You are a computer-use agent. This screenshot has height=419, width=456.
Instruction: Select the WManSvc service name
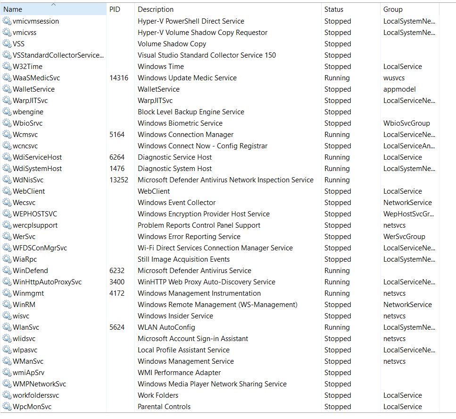tap(28, 361)
